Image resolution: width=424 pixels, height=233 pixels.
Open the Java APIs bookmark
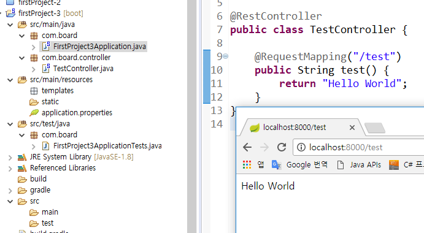point(359,164)
